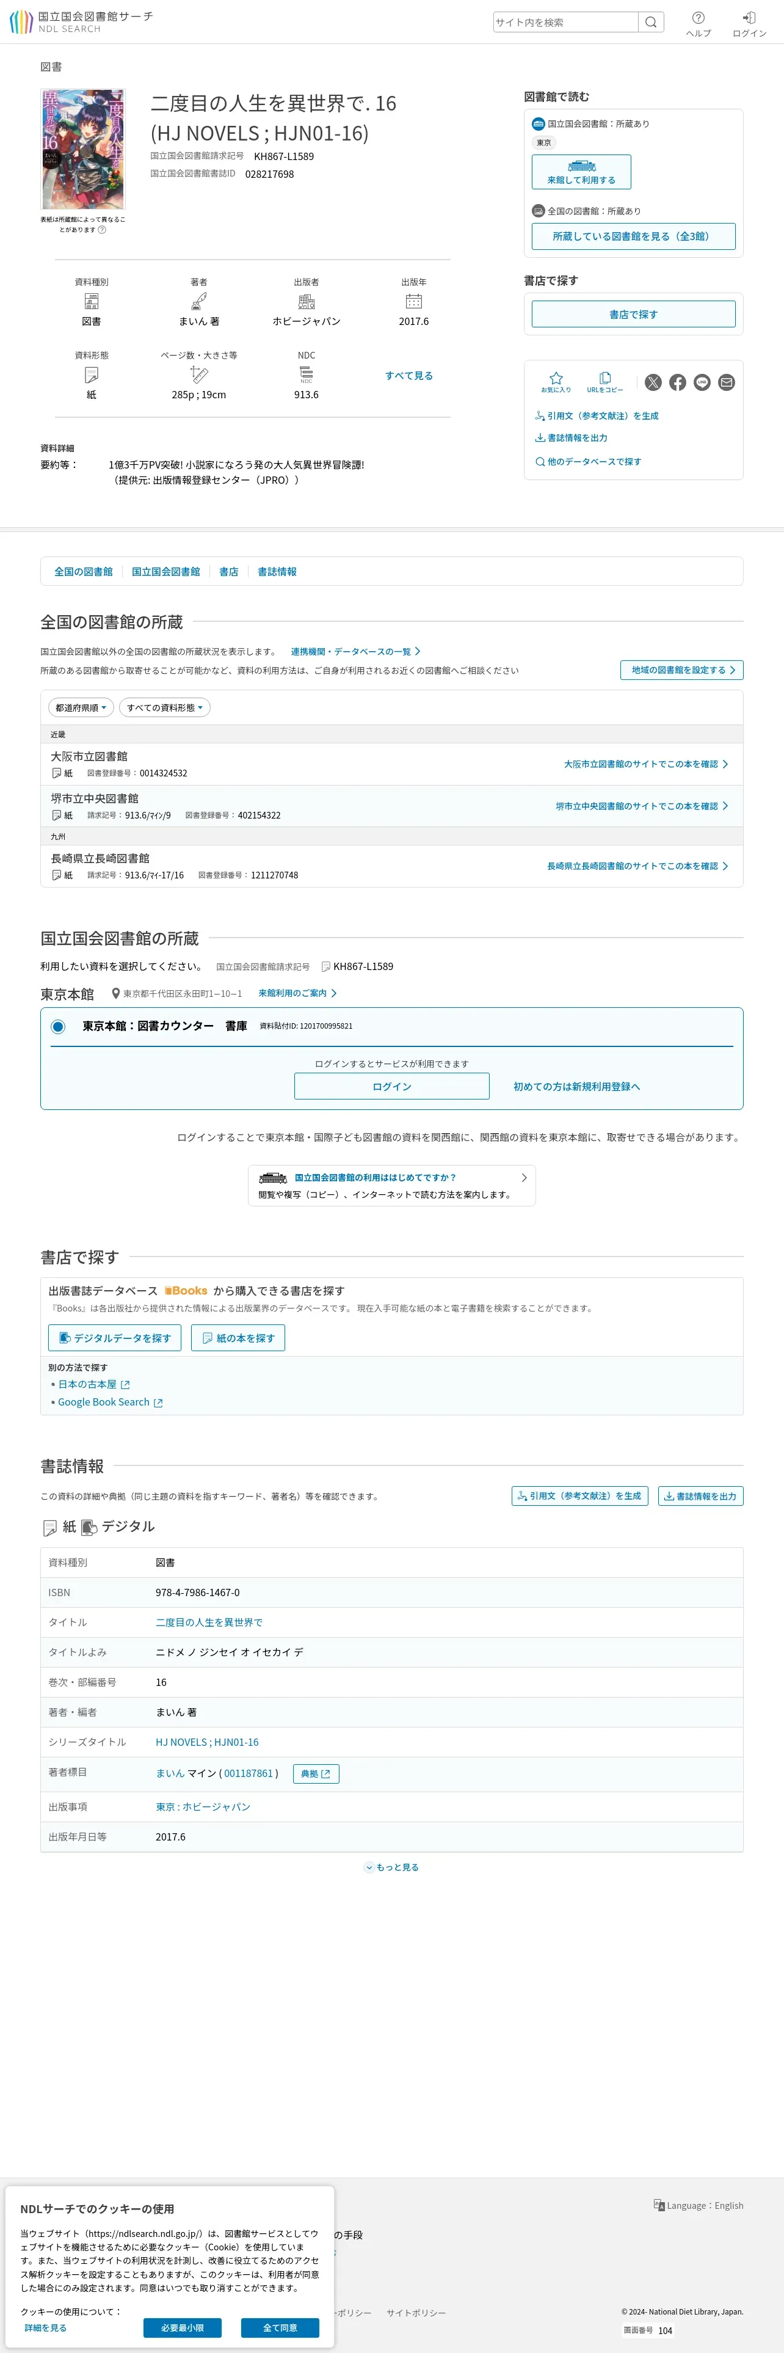Open 堺市立中央図書館 site link

tap(642, 806)
